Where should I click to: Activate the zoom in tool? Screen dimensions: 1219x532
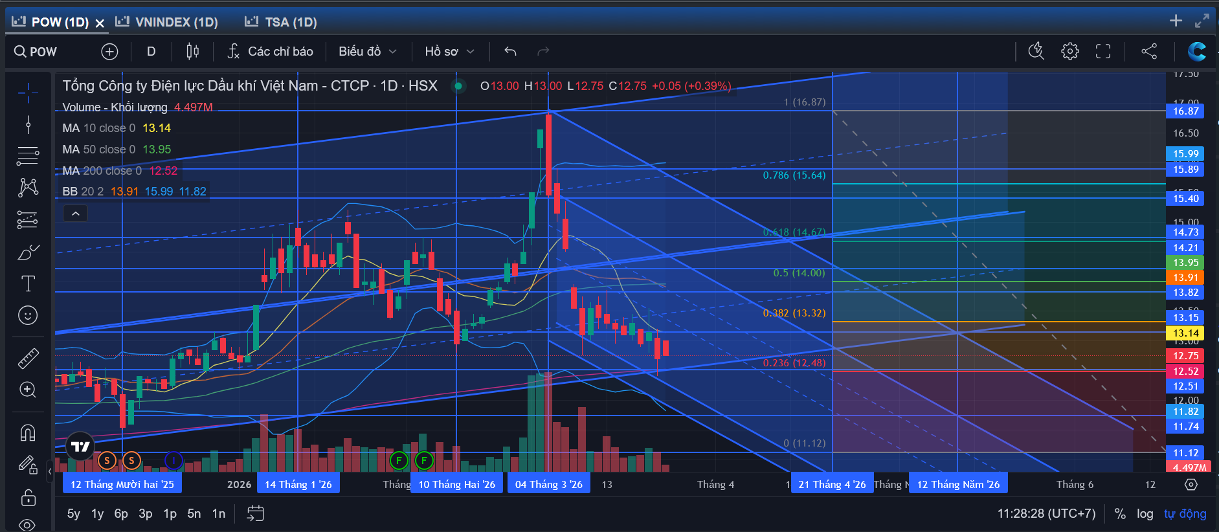(x=28, y=390)
